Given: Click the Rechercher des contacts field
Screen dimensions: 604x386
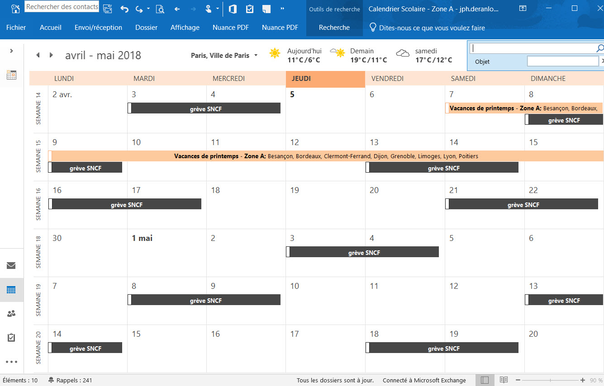Looking at the screenshot, I should pyautogui.click(x=62, y=7).
